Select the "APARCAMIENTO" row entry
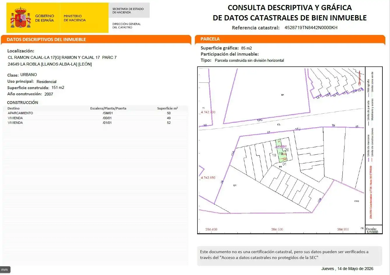This screenshot has height=275, width=390. pos(20,113)
